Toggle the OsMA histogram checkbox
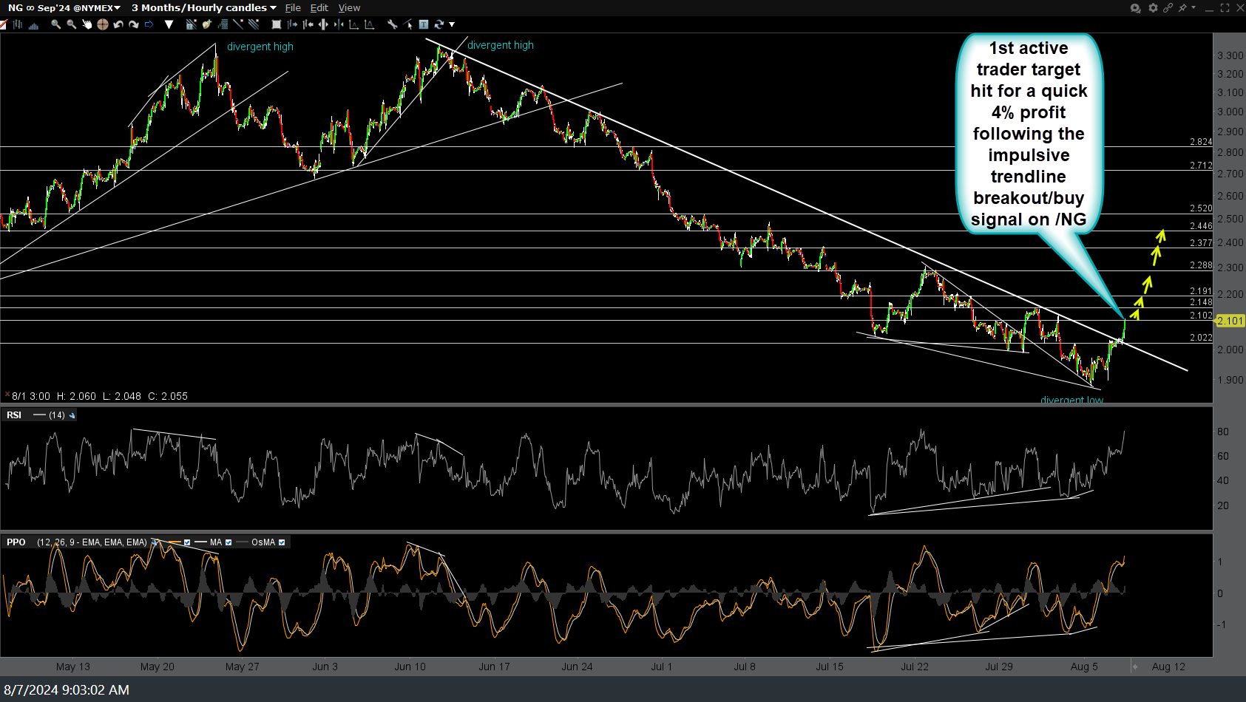The image size is (1246, 702). [282, 542]
